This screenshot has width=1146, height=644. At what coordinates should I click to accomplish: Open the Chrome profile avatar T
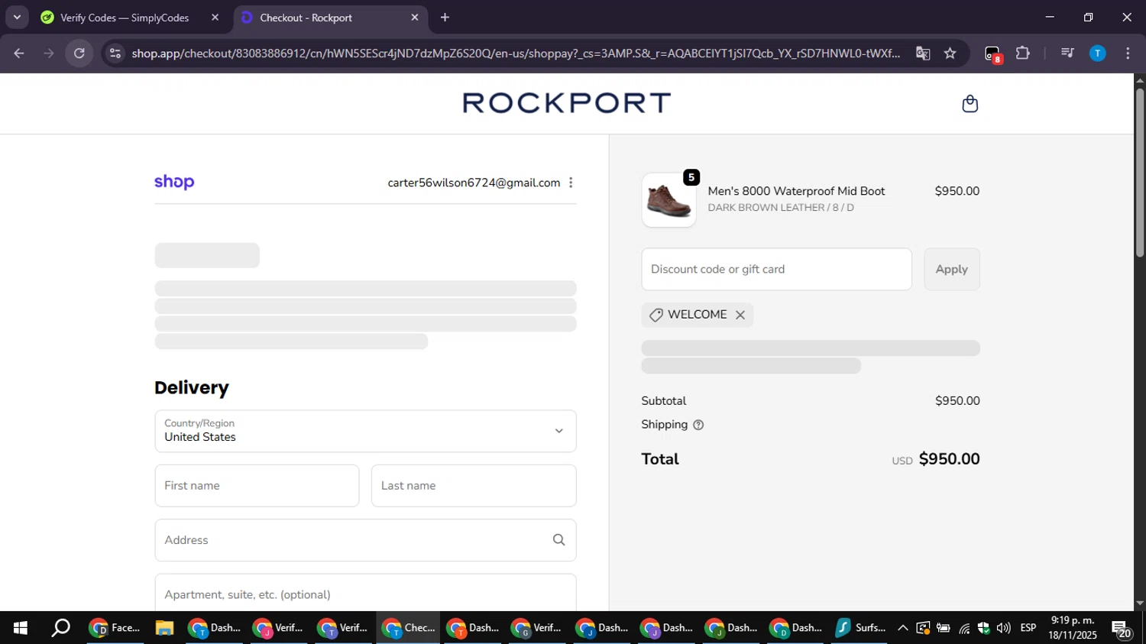tap(1098, 53)
